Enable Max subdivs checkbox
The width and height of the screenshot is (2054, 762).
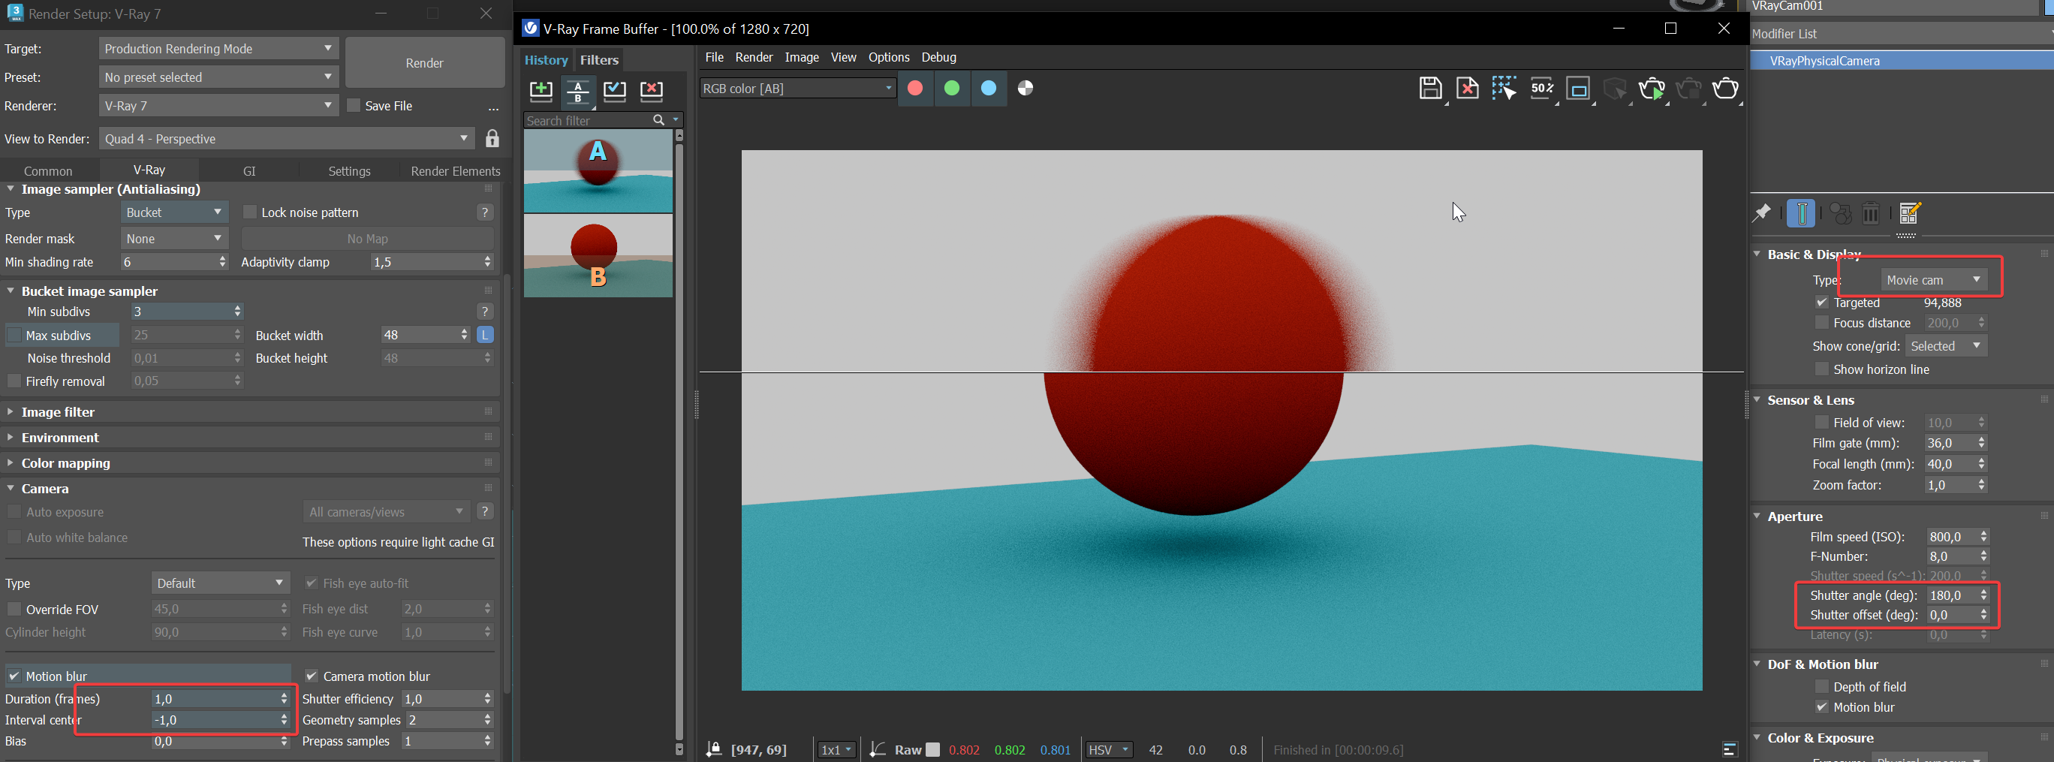click(x=14, y=335)
